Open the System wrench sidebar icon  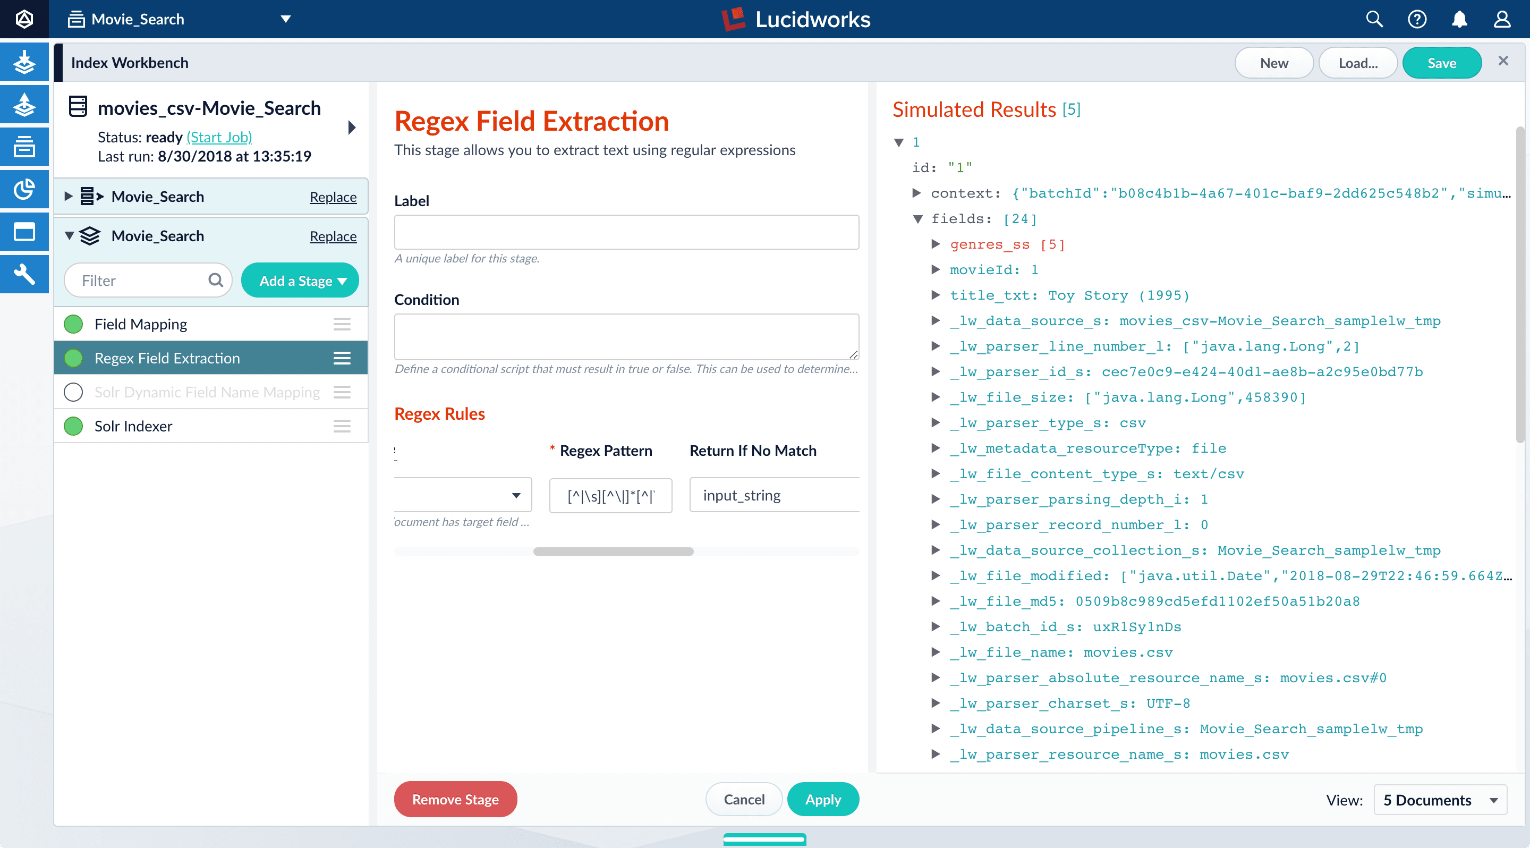(24, 274)
